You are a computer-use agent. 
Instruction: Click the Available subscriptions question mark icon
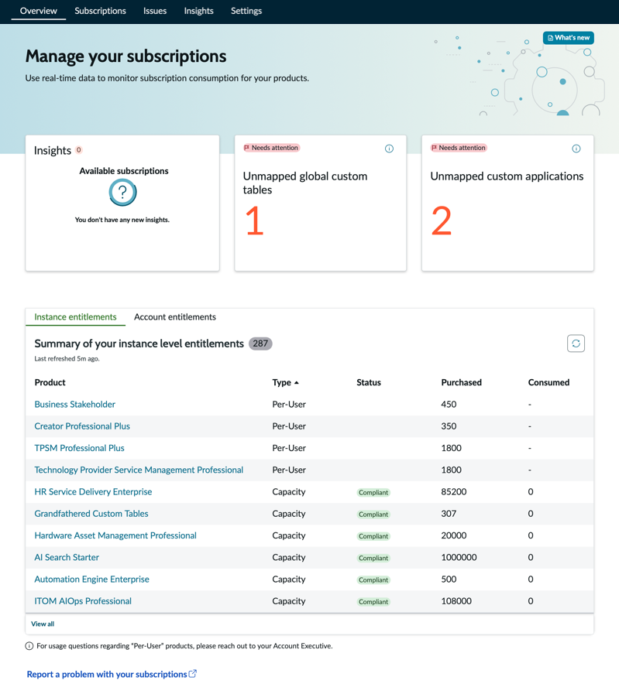122,193
